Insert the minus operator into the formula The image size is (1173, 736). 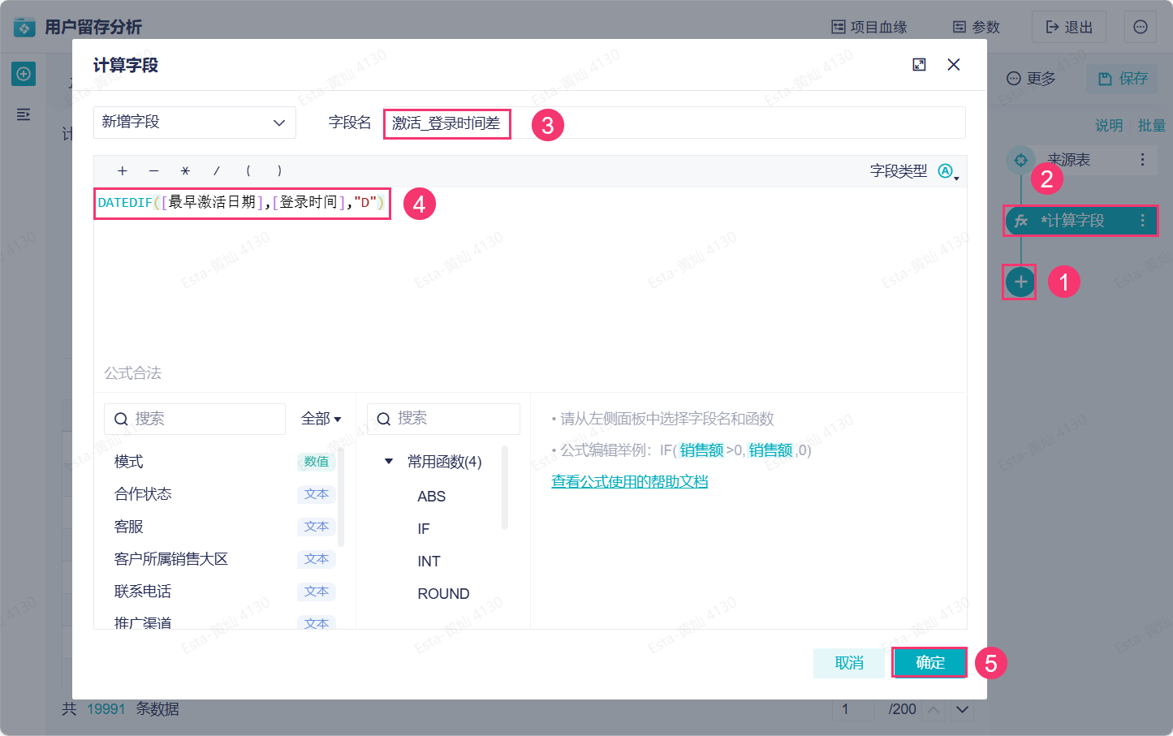[153, 171]
